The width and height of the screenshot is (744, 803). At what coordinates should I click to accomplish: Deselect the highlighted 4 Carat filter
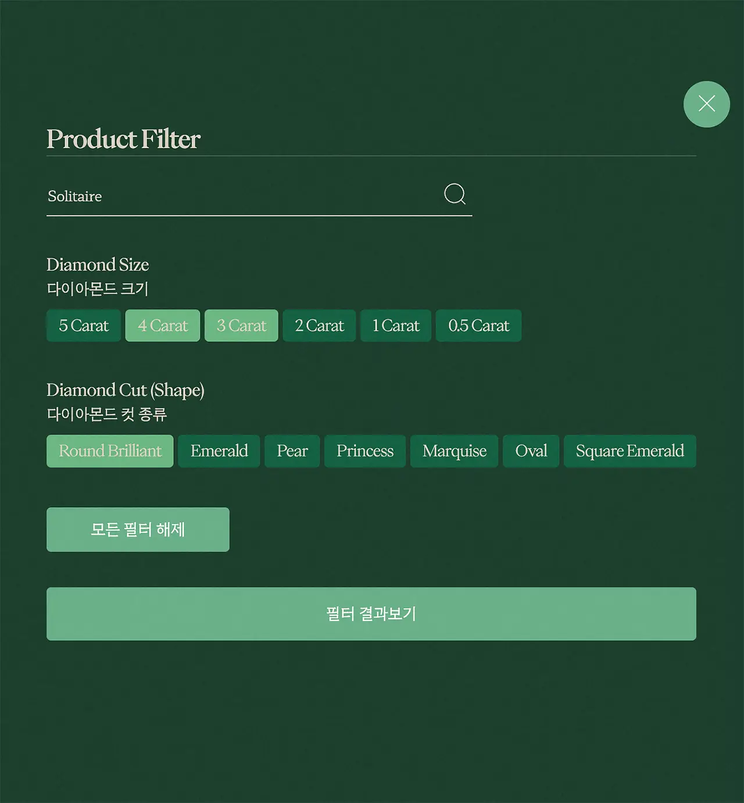pos(162,326)
